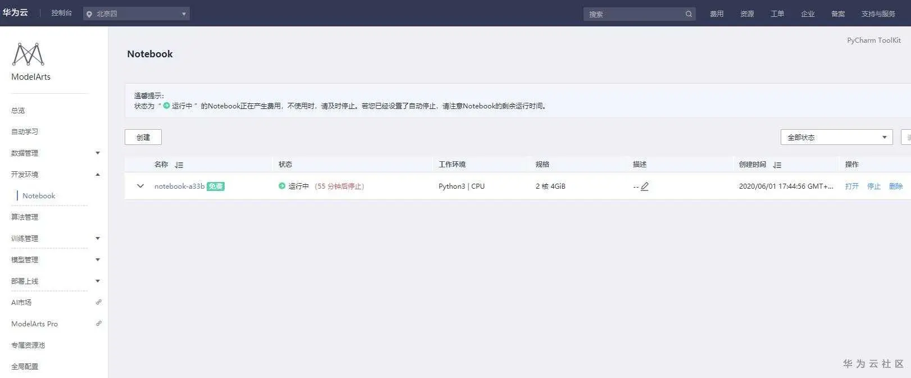
Task: Collapse the 开发环境 sidebar section
Action: [x=98, y=174]
